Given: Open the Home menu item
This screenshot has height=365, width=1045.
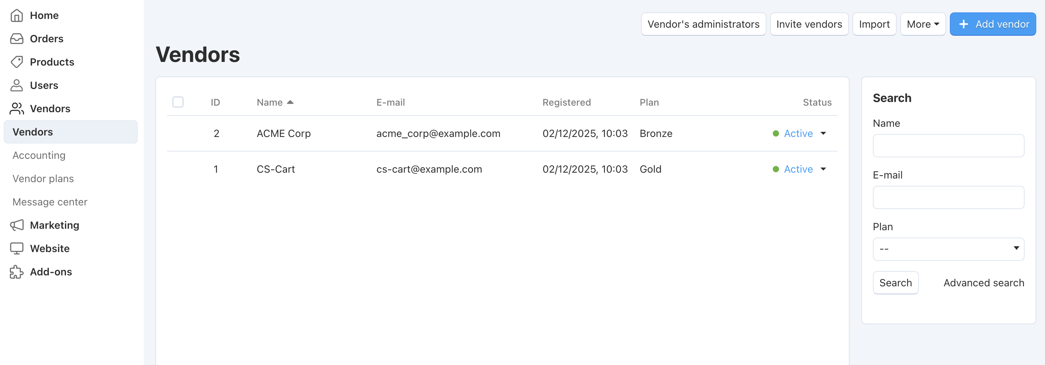Looking at the screenshot, I should point(44,15).
